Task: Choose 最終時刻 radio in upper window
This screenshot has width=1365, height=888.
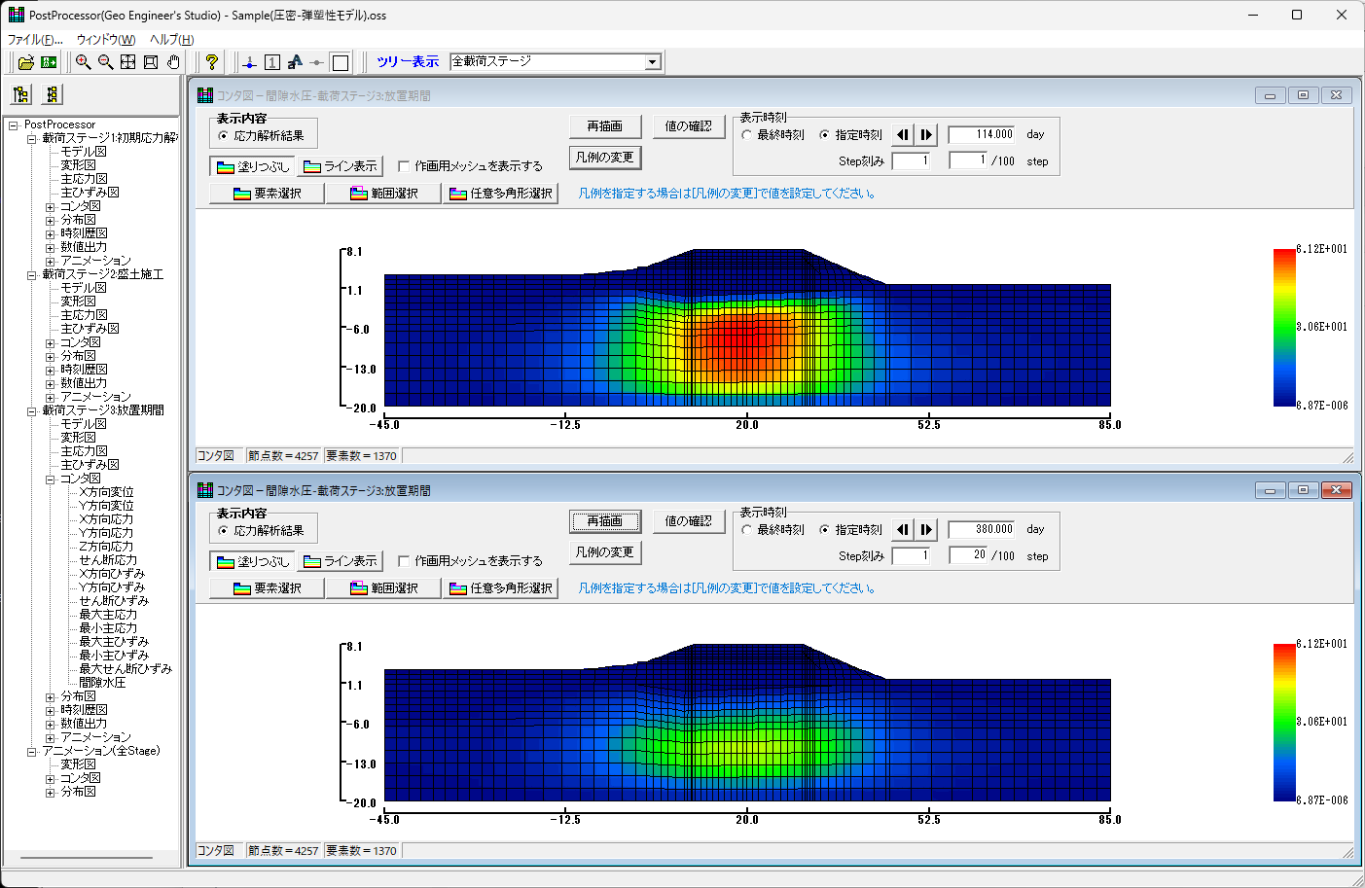Action: [x=772, y=135]
